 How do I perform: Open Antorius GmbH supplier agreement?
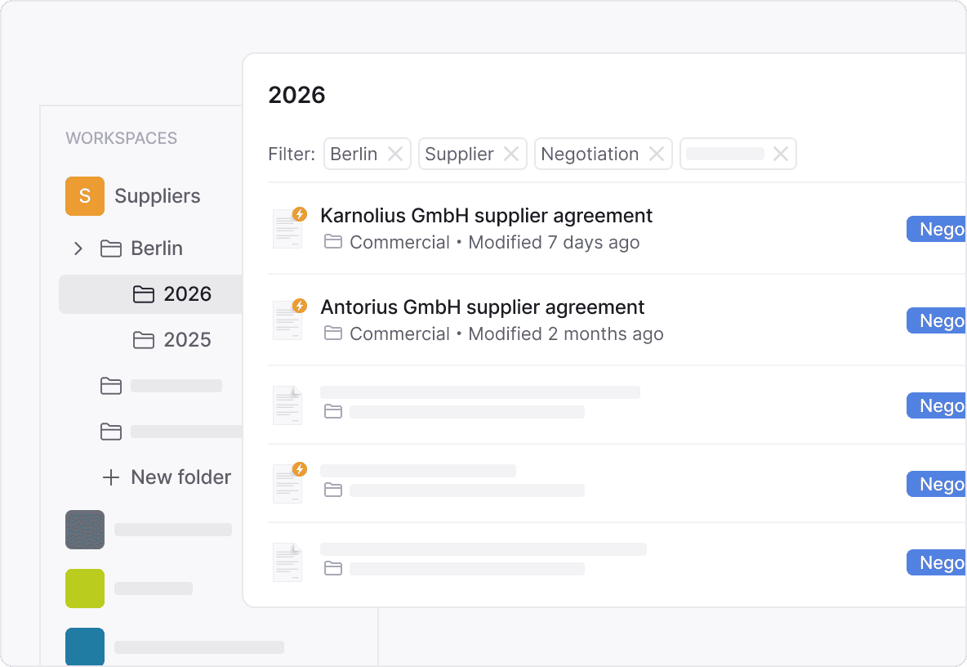coord(482,307)
